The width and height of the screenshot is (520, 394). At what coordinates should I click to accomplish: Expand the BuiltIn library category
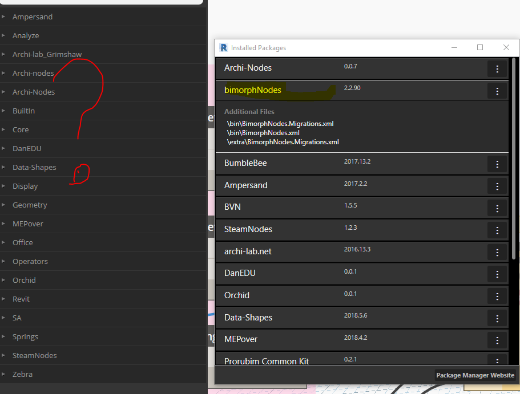point(3,111)
